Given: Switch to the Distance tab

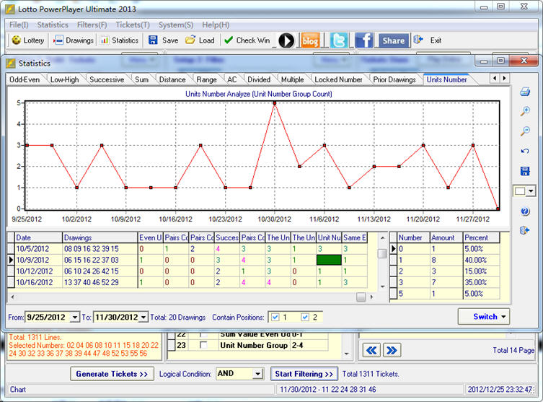Looking at the screenshot, I should [x=172, y=79].
